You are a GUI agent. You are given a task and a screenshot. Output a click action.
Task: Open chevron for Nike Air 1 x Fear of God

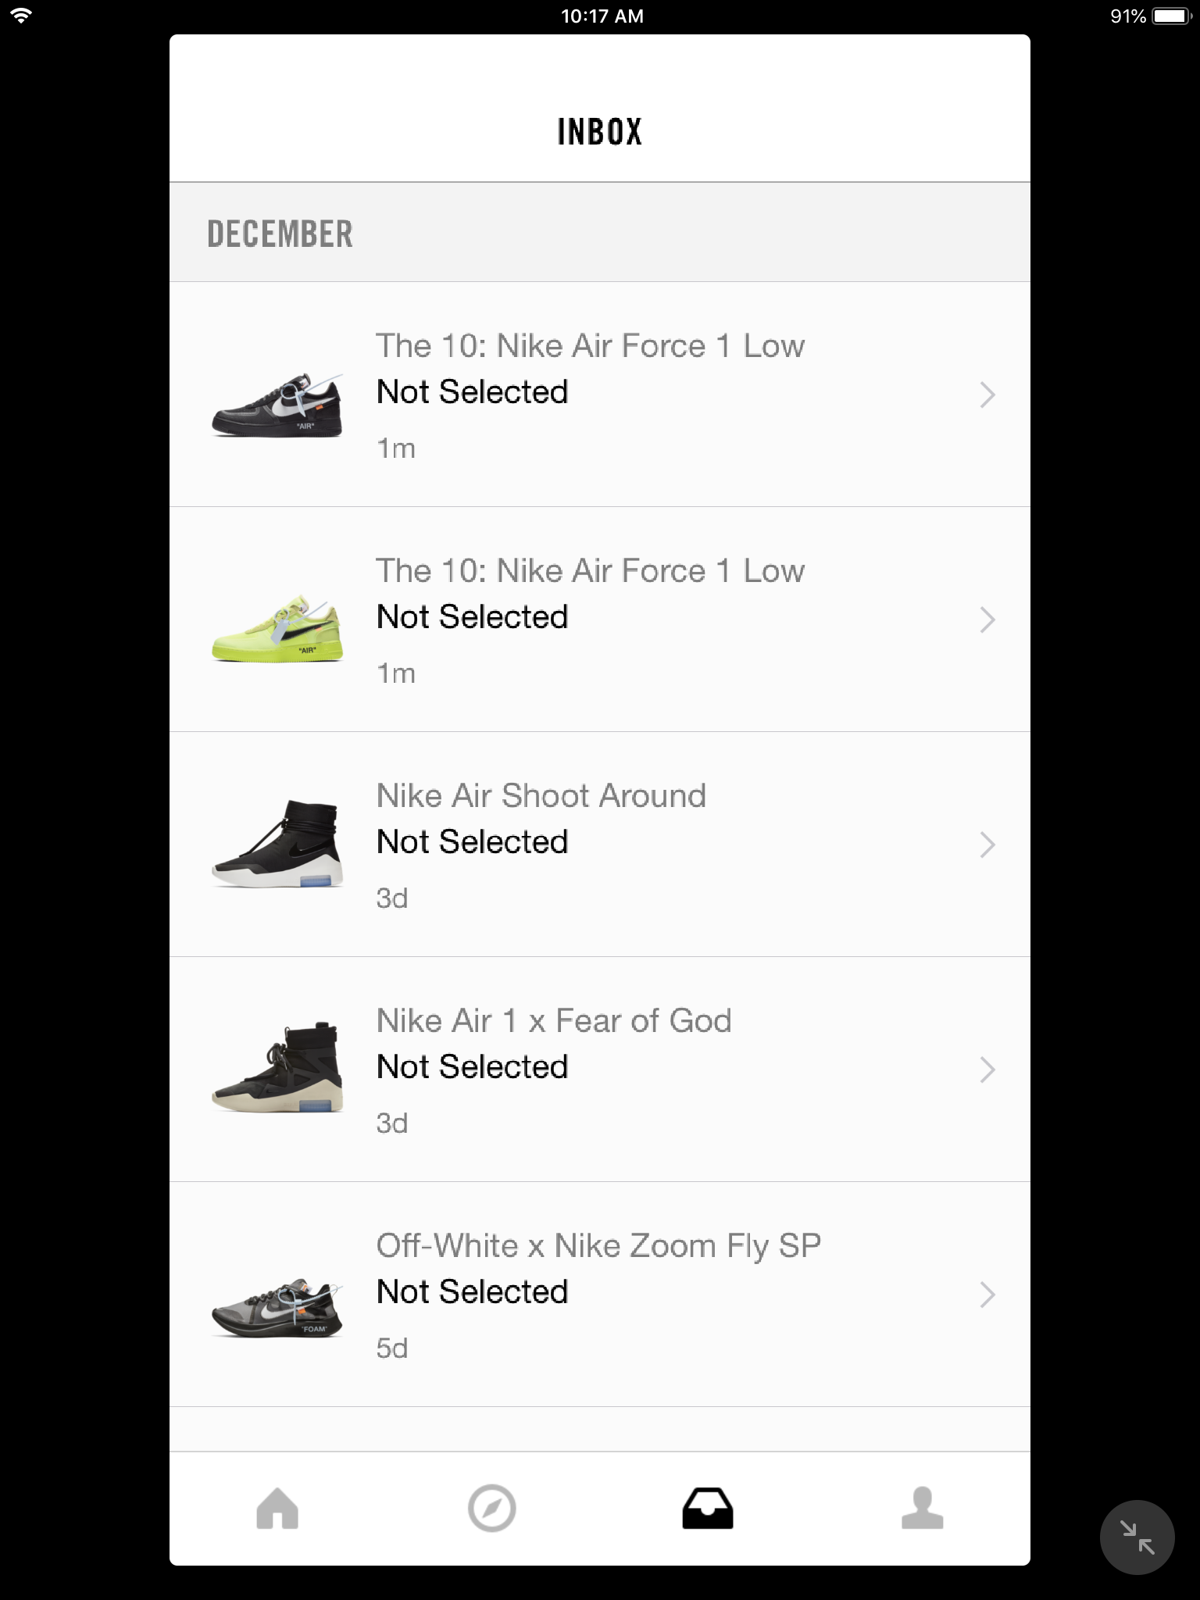[x=987, y=1070]
